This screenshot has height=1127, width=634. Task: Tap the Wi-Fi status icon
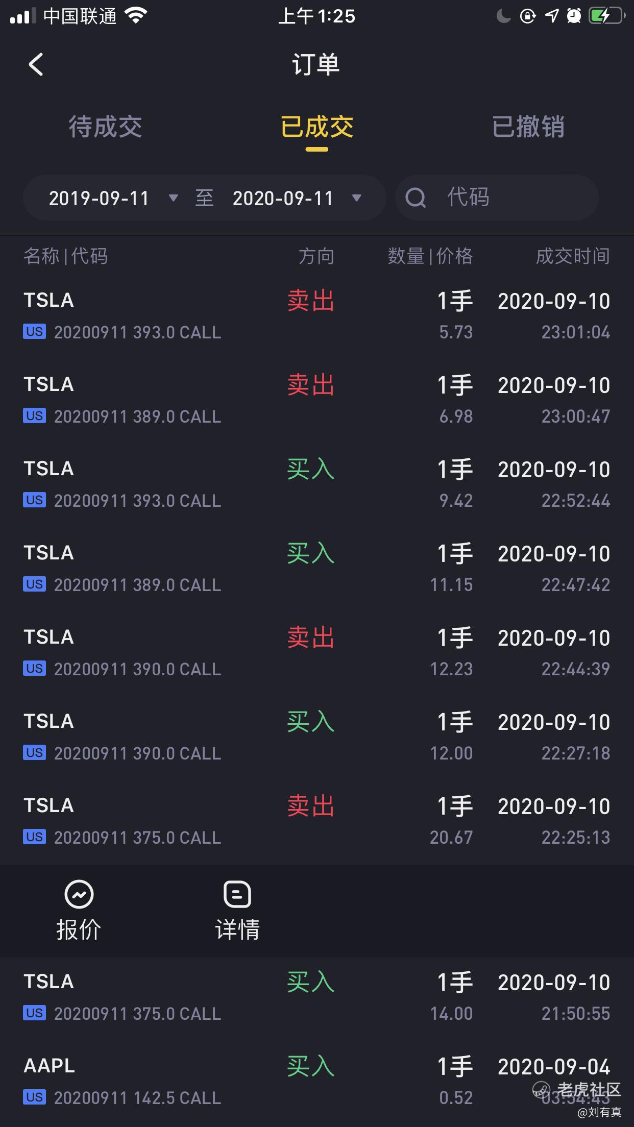click(136, 16)
